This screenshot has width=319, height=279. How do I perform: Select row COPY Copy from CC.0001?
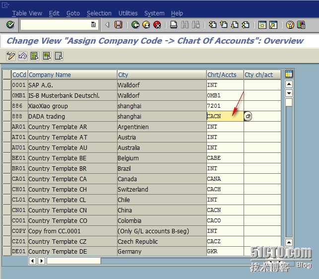click(7, 231)
